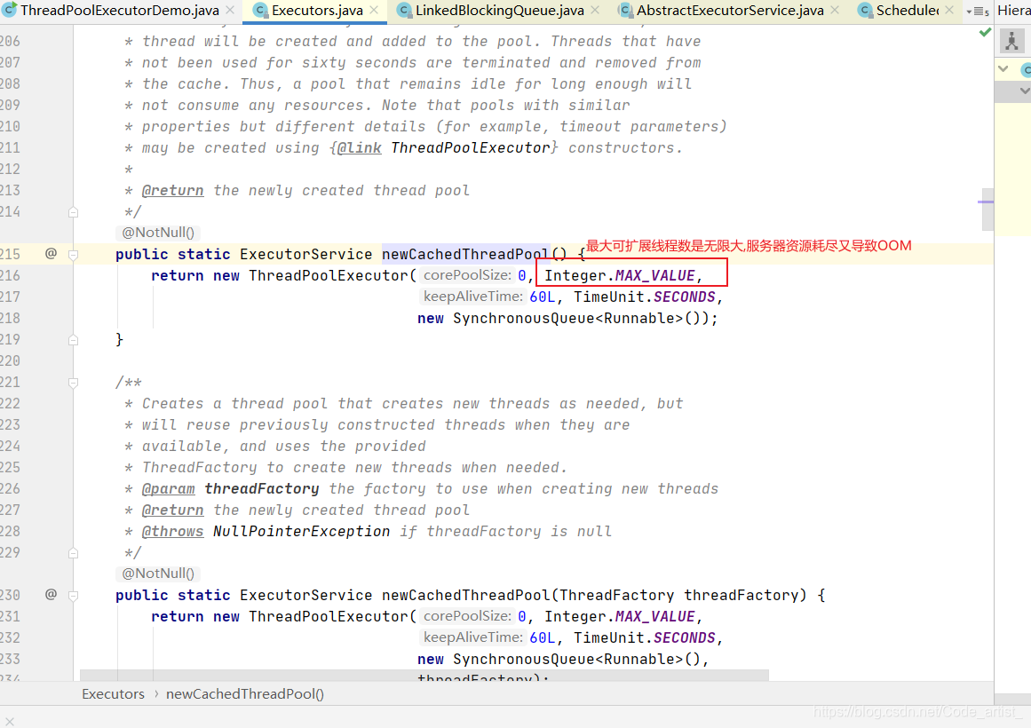
Task: Click TimeUnit.SECONDS on line 232
Action: pyautogui.click(x=644, y=638)
